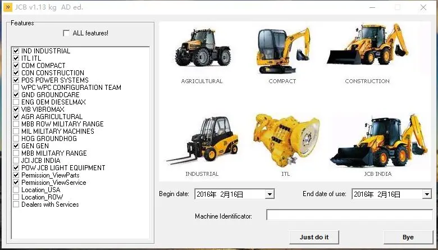The image size is (438, 250).
Task: Click the Industrial forklift image
Action: click(202, 139)
